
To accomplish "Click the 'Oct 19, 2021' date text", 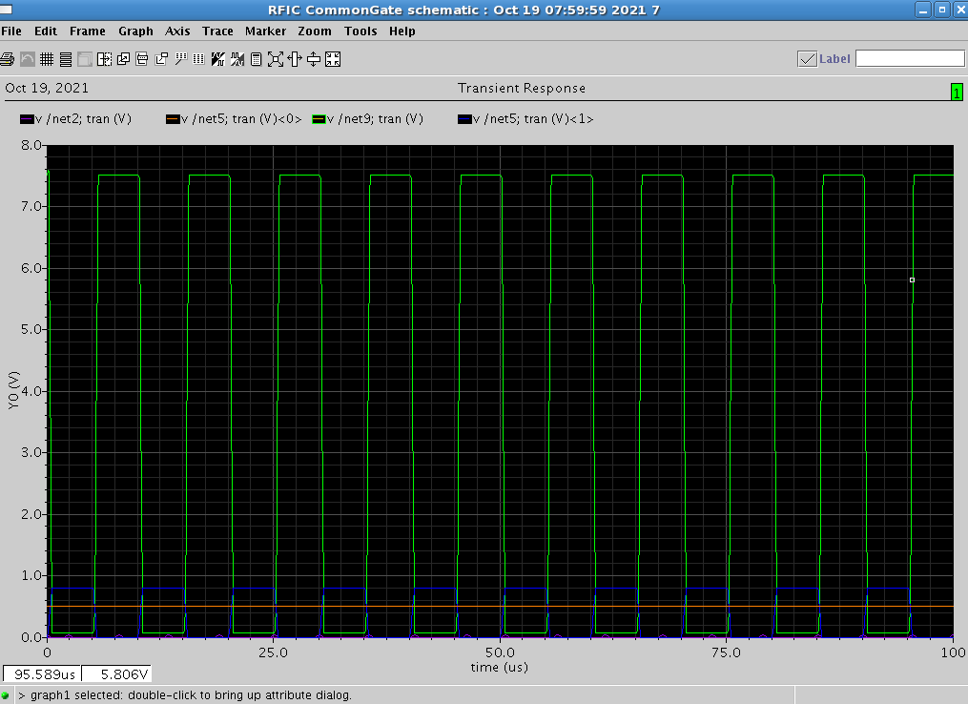I will (x=47, y=89).
